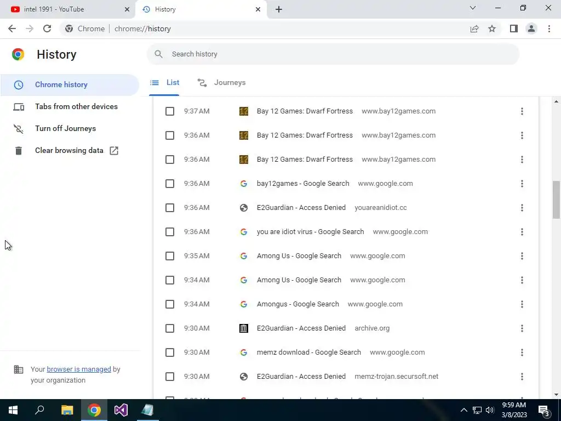Bookmark this page with the star icon

[x=492, y=29]
